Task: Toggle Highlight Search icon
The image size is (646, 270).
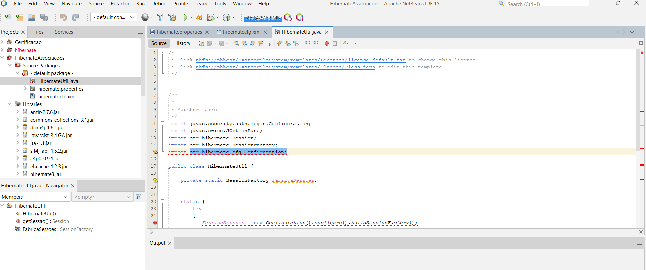Action: tap(261, 43)
